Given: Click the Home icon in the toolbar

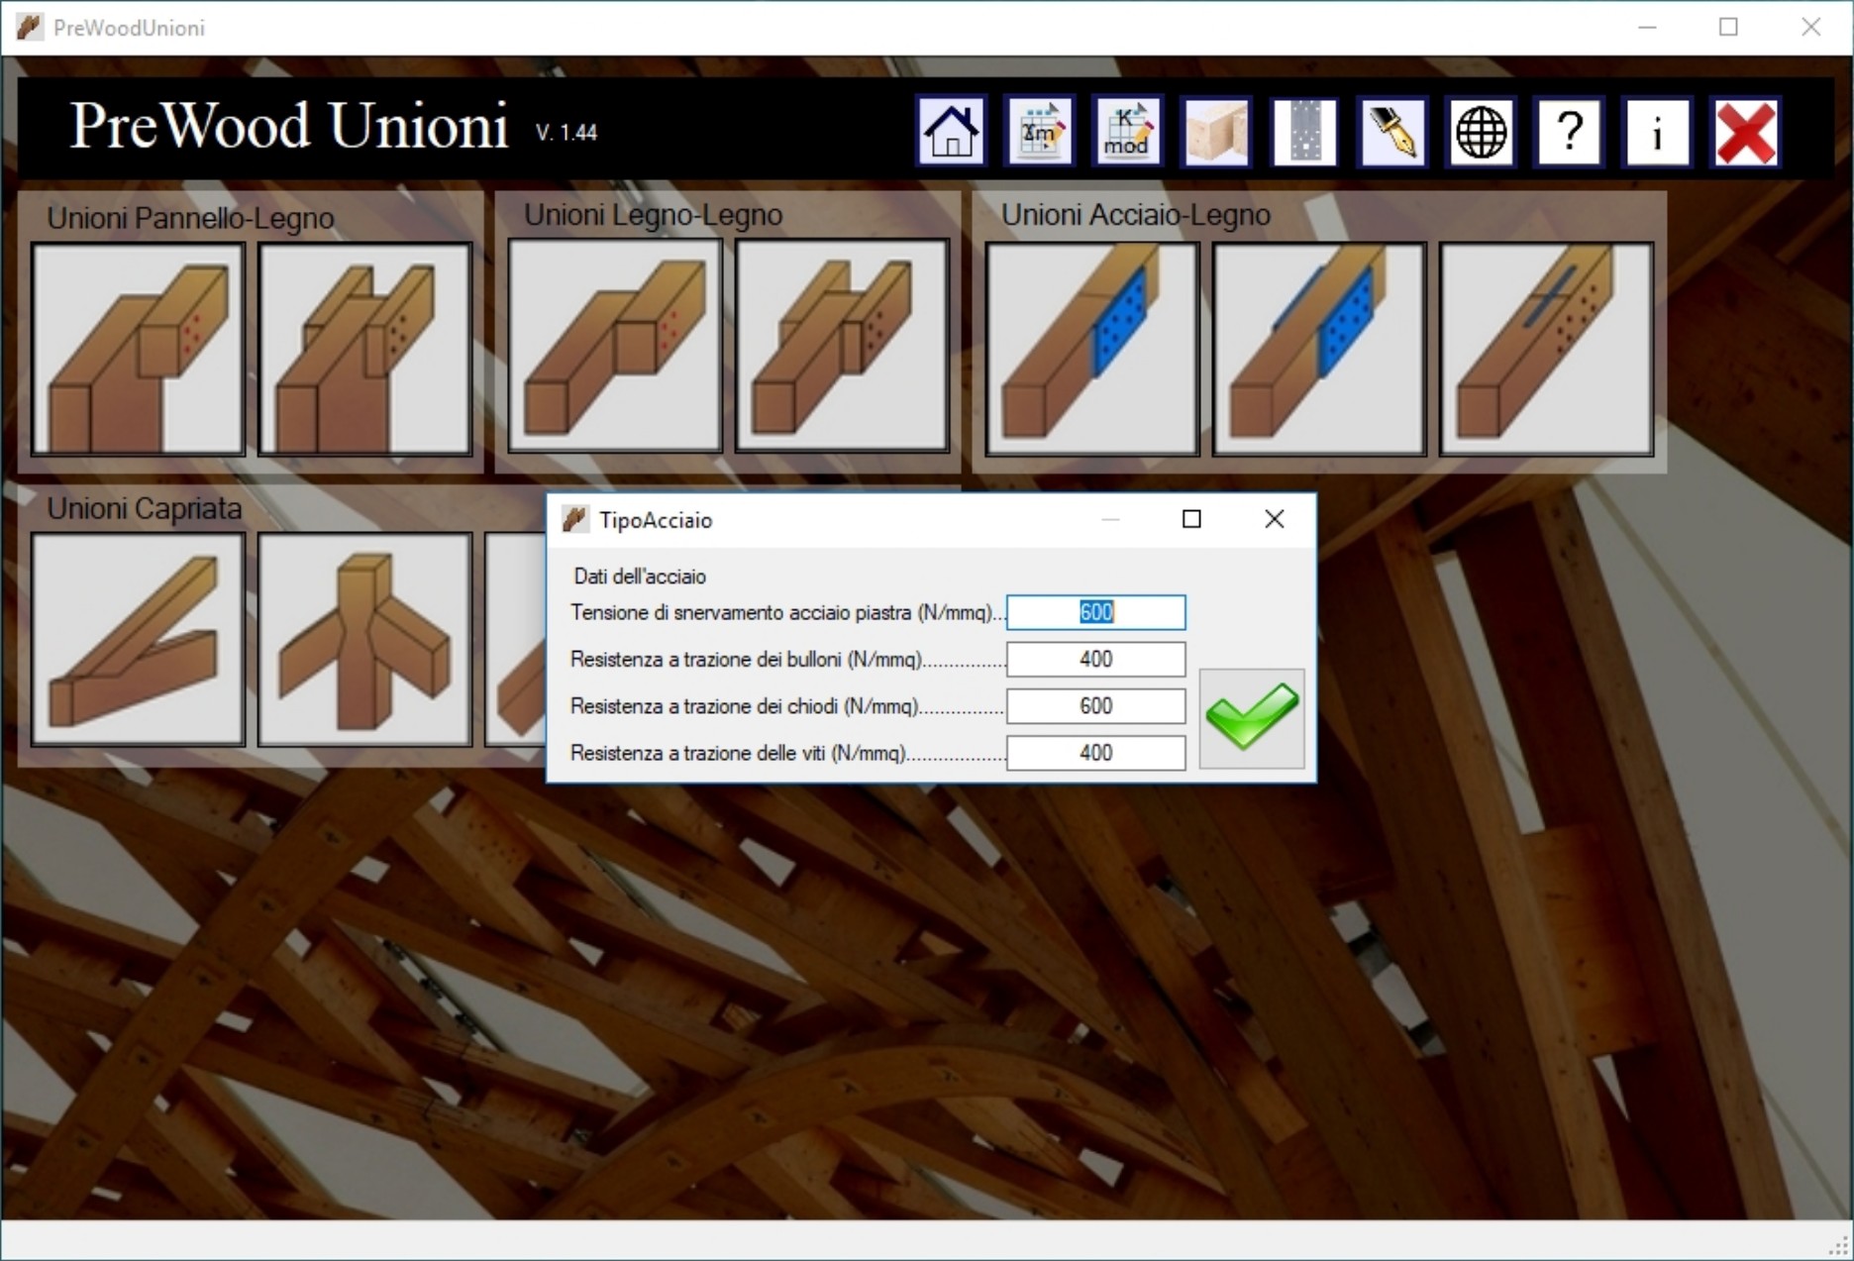Looking at the screenshot, I should coord(952,131).
